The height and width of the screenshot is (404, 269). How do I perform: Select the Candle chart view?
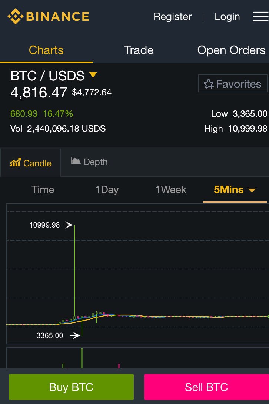click(x=30, y=163)
